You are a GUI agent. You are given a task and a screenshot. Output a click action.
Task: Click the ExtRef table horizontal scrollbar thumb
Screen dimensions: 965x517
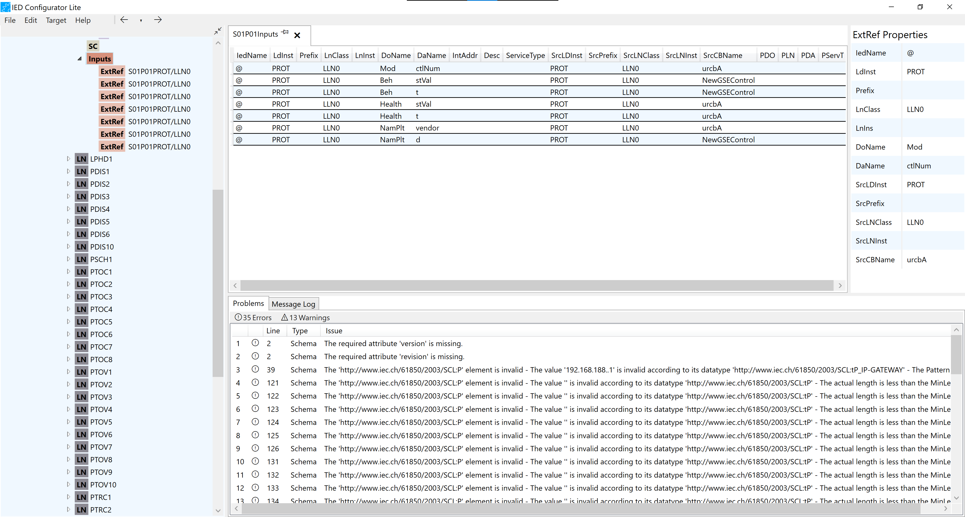[537, 285]
